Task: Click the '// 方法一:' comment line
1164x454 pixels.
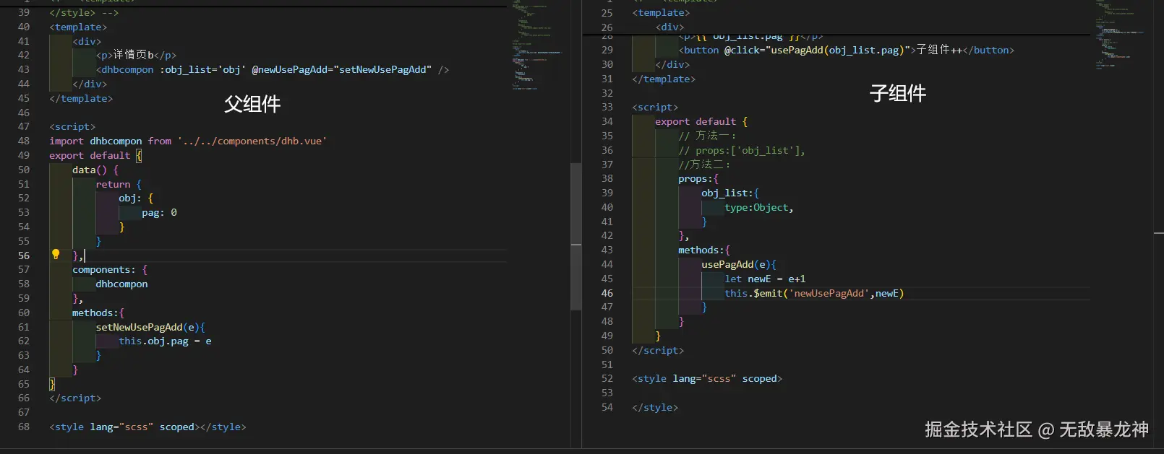Action: click(707, 136)
